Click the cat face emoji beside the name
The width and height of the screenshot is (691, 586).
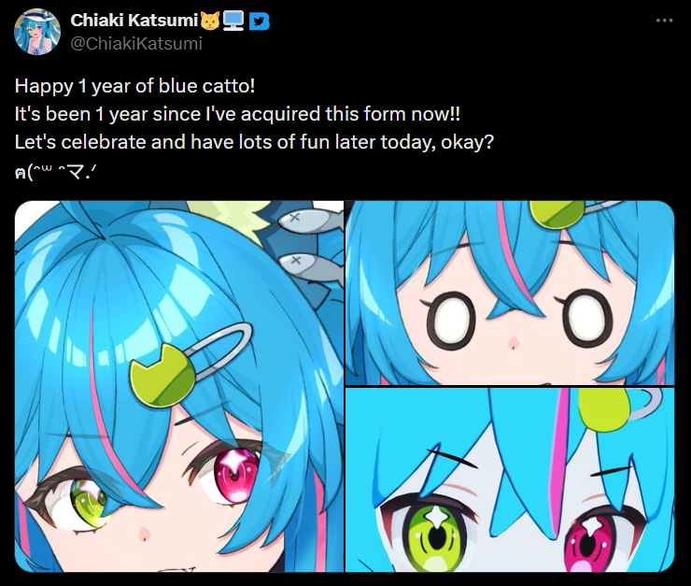click(x=210, y=21)
